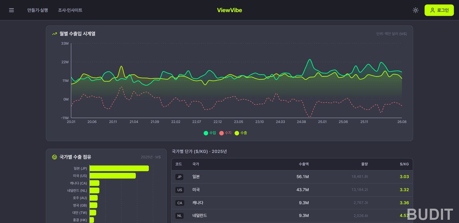459x223 pixels.
Task: Click the 3.36 unit price
Action: (404, 203)
